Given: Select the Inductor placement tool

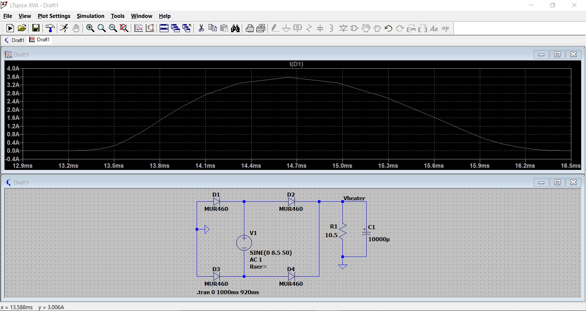Looking at the screenshot, I should pyautogui.click(x=331, y=28).
